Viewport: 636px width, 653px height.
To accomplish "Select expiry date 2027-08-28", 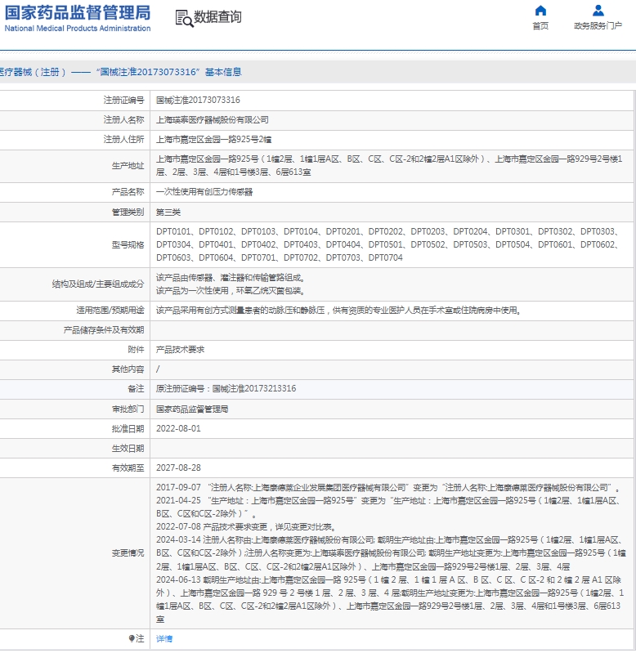I will point(178,467).
